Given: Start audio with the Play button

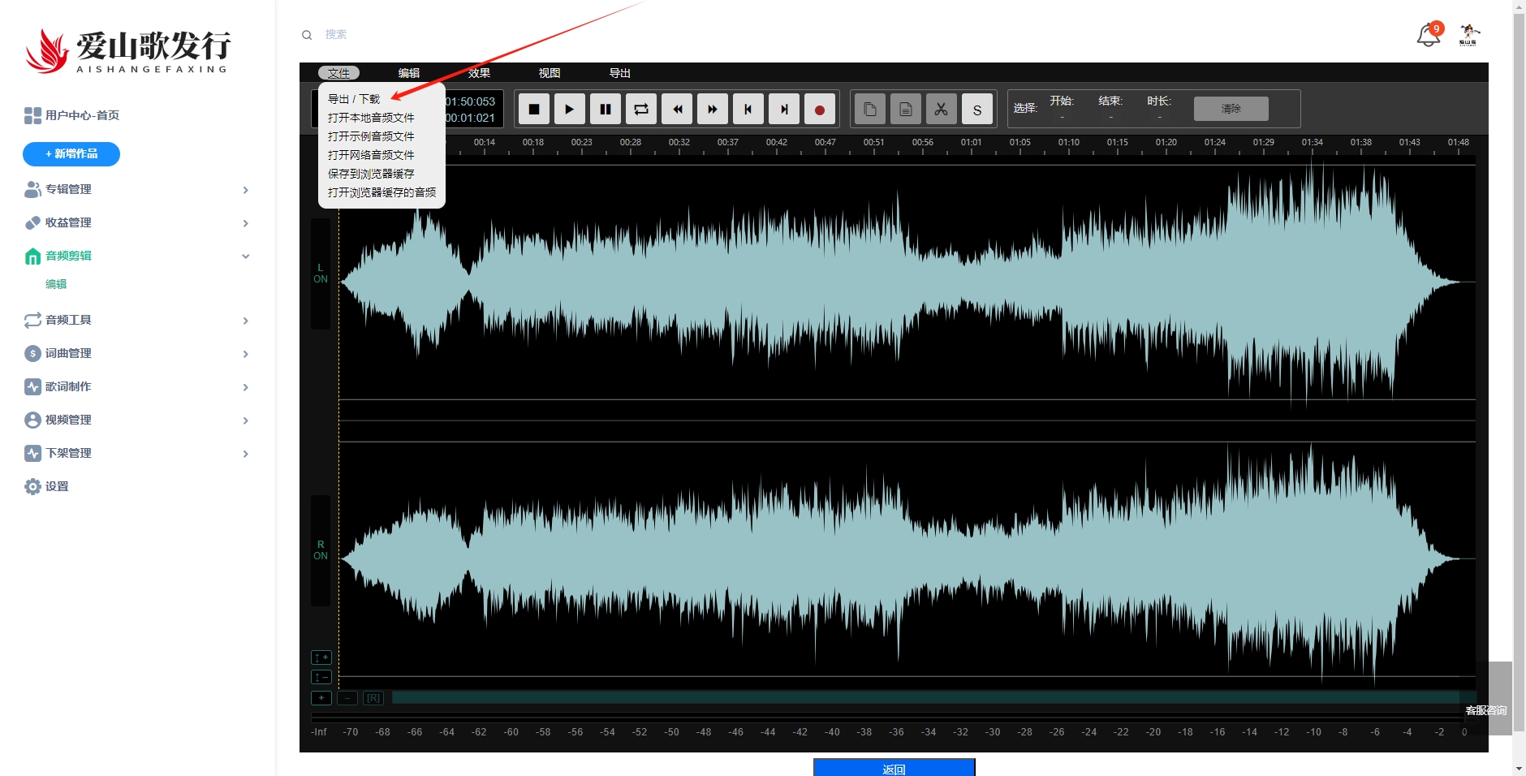Looking at the screenshot, I should tap(569, 110).
